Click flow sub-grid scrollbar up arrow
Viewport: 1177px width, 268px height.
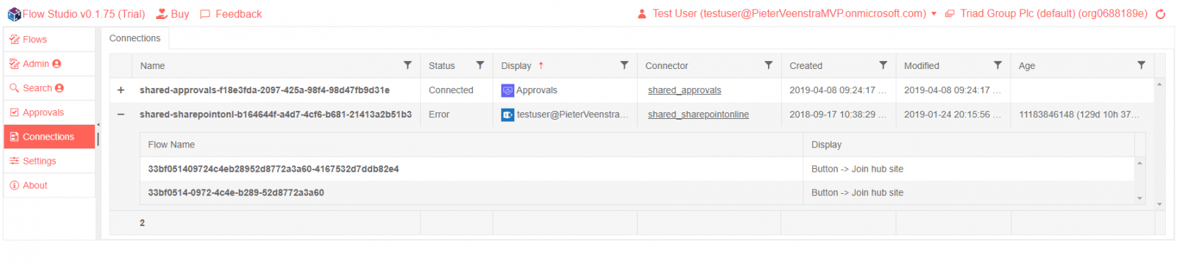click(1140, 163)
